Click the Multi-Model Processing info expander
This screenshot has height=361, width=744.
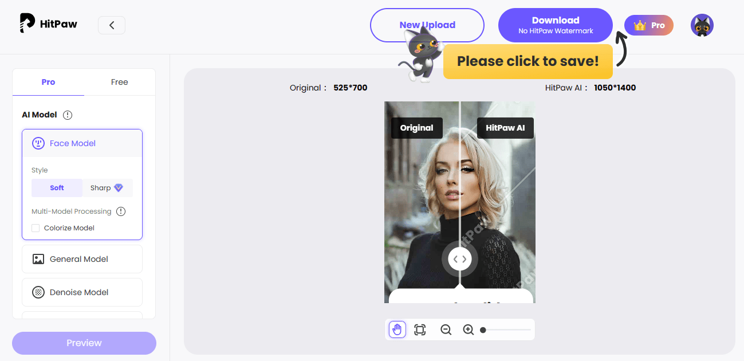pyautogui.click(x=121, y=211)
